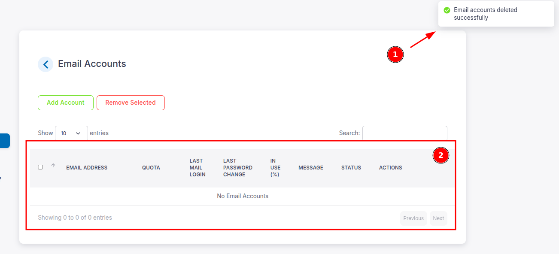The image size is (559, 254).
Task: Dismiss the 'Email accounts deleted successfully' notification
Action: click(496, 14)
